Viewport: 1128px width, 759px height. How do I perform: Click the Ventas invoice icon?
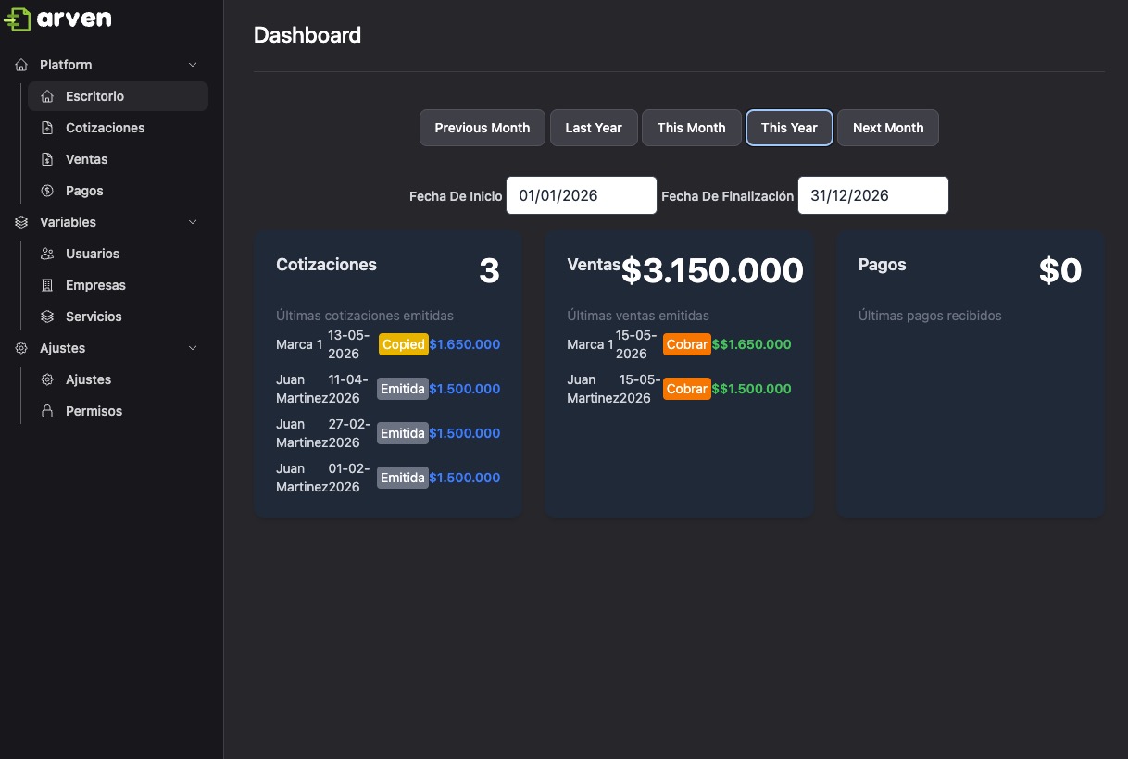pos(47,159)
